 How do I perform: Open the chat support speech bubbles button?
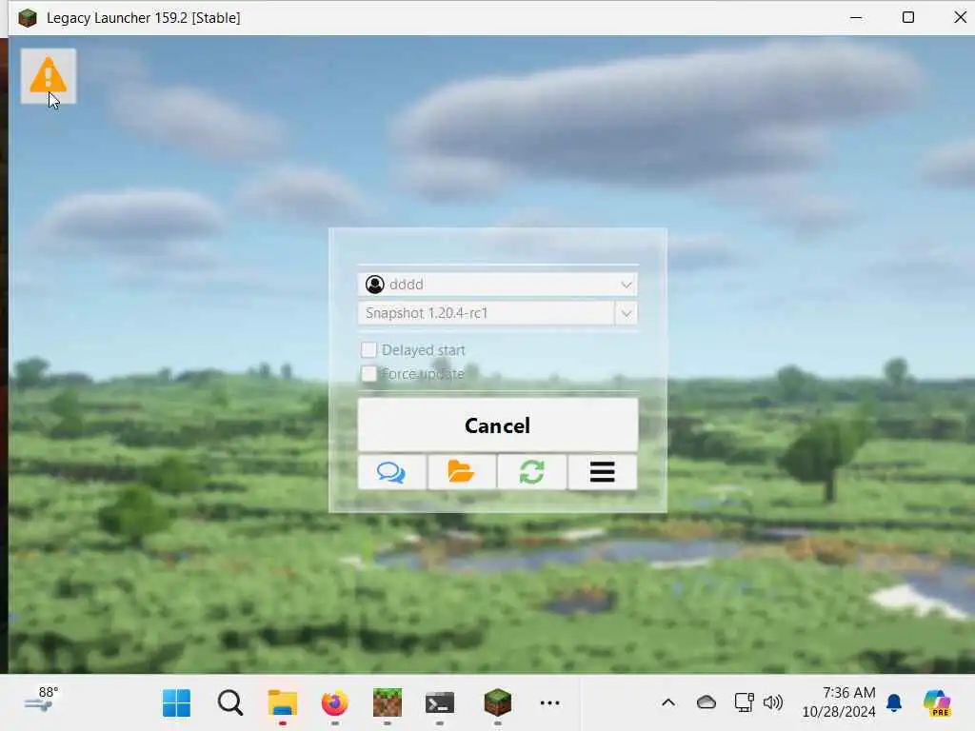[x=391, y=472]
